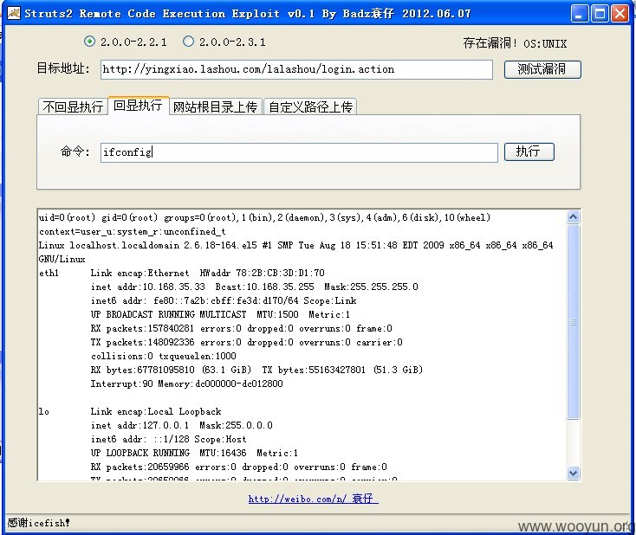The image size is (636, 535).
Task: Click the command input field containing ifconfig
Action: pos(299,152)
